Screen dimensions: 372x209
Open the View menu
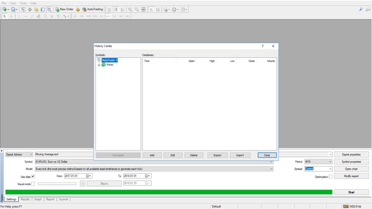point(13,3)
